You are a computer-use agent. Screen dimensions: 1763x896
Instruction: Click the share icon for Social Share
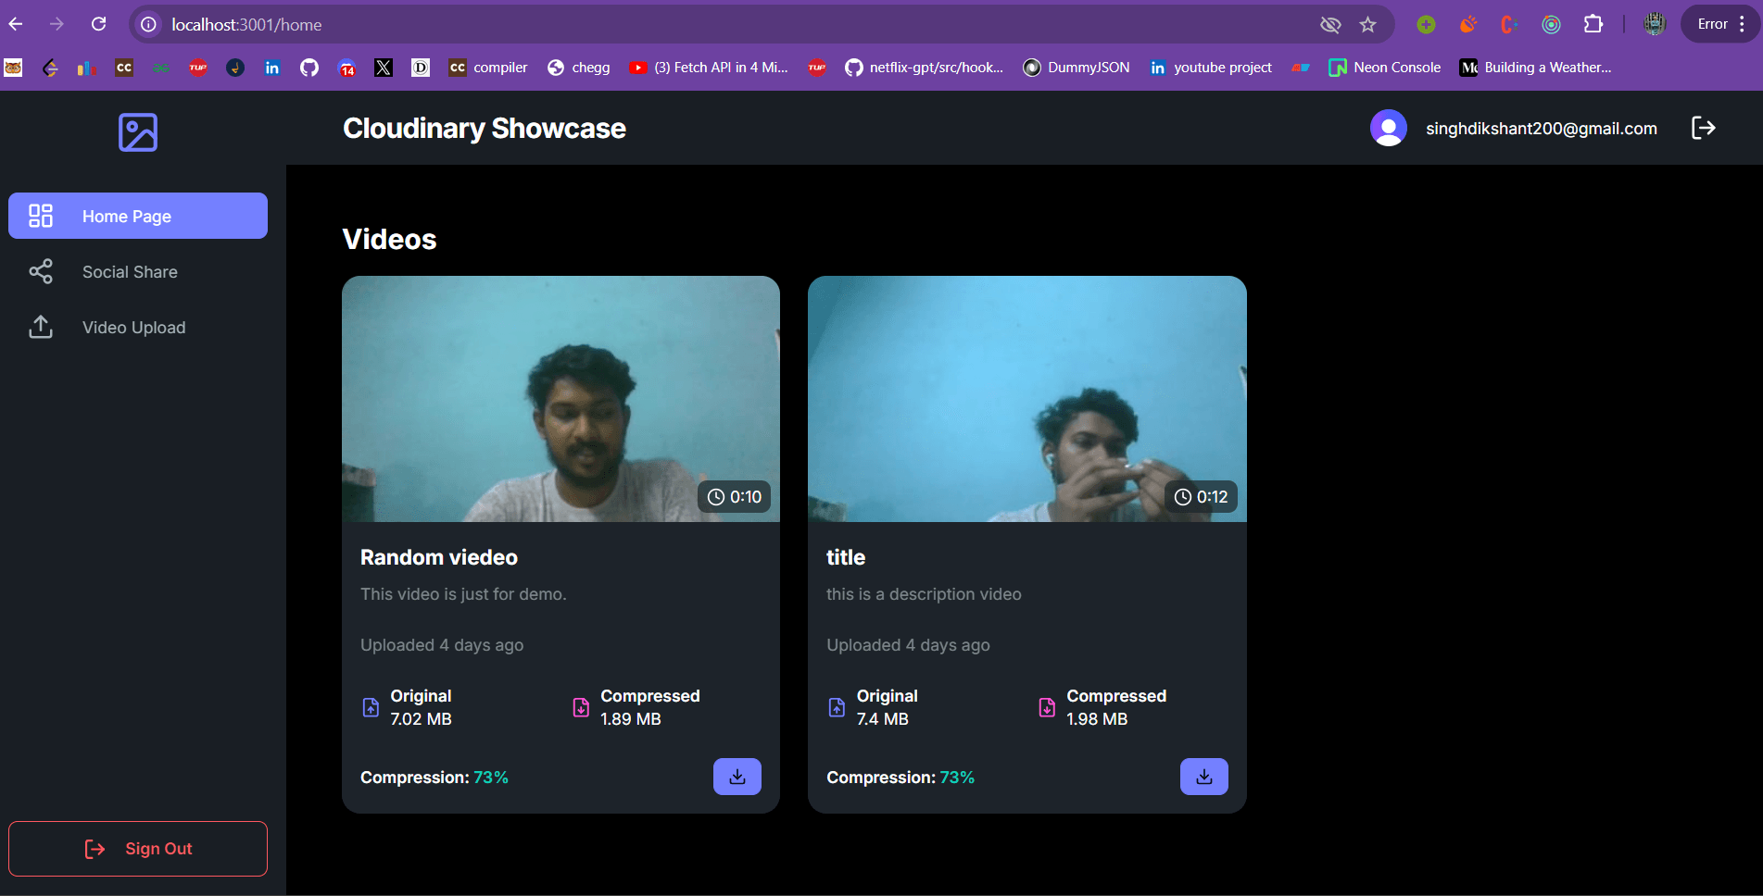coord(41,271)
